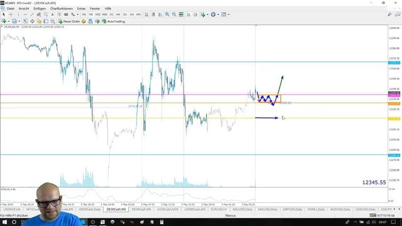This screenshot has width=402, height=226.
Task: Open Windows Start menu
Action: tap(4, 222)
